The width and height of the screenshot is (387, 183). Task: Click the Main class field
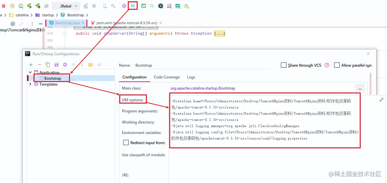click(262, 88)
